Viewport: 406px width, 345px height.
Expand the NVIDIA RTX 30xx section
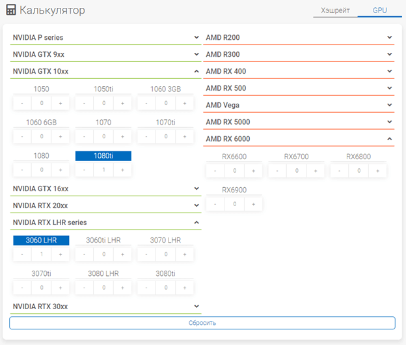coord(105,307)
